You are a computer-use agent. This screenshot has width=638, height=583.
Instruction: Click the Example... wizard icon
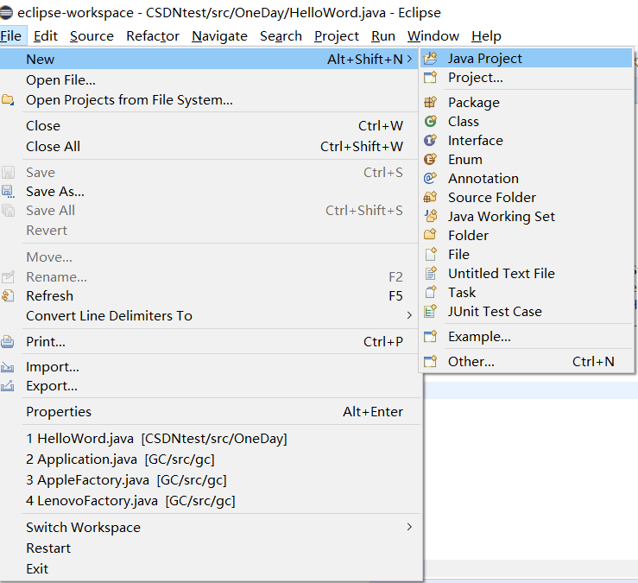coord(430,337)
